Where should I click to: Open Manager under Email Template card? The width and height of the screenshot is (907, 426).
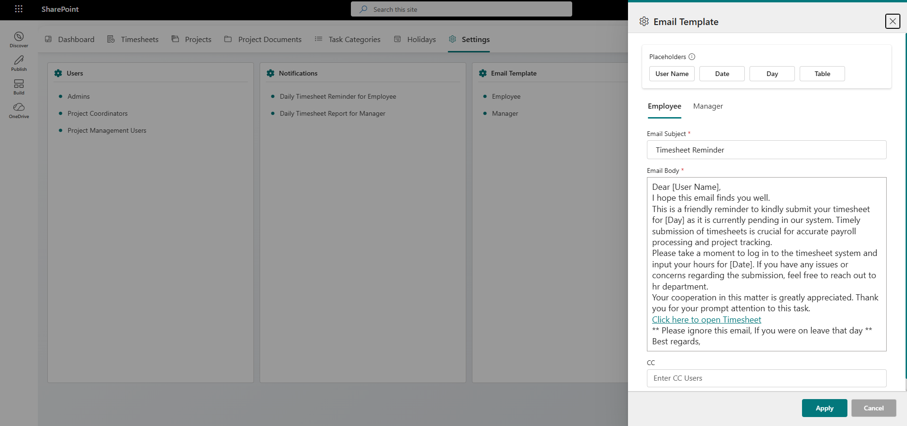[x=505, y=113]
